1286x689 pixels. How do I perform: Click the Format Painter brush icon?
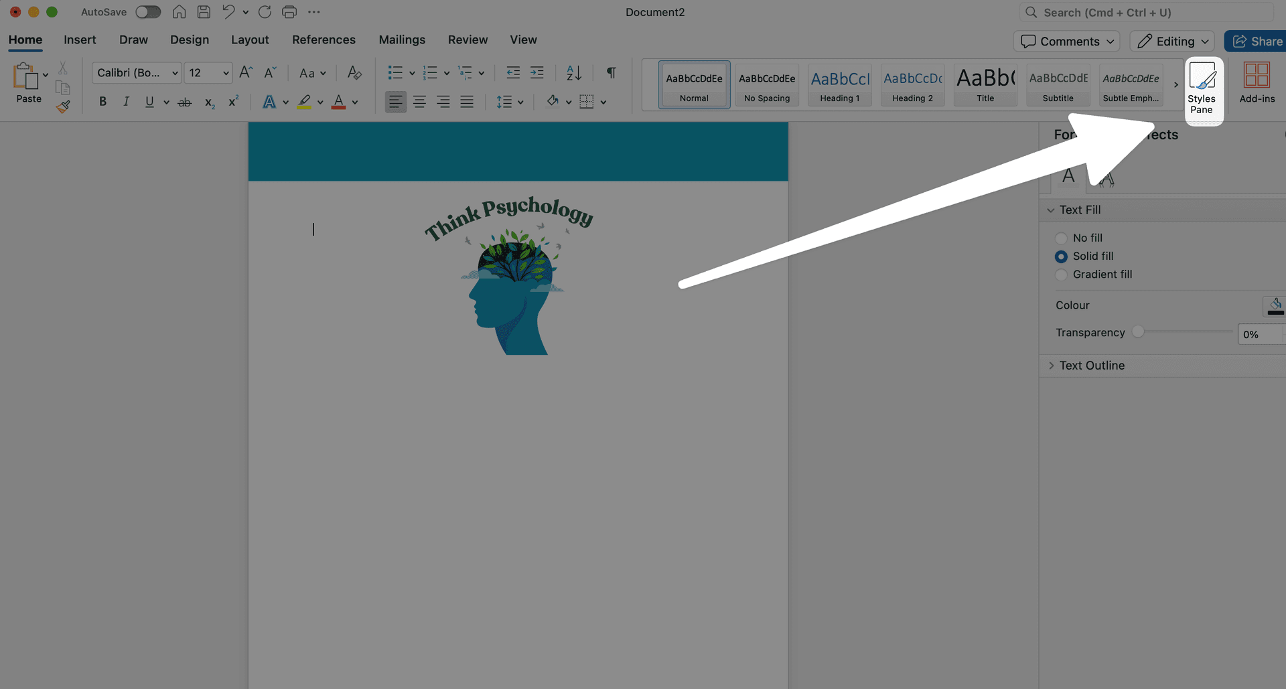[x=64, y=107]
